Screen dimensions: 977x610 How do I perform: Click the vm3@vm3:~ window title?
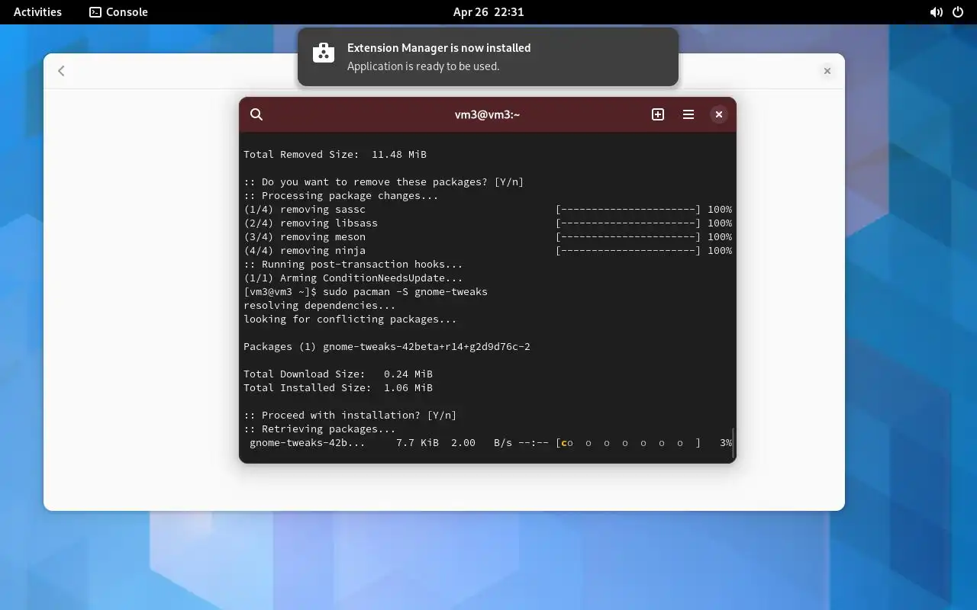487,114
